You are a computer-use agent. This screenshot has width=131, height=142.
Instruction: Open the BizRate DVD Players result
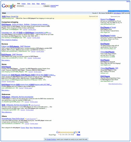pyautogui.click(x=25, y=25)
